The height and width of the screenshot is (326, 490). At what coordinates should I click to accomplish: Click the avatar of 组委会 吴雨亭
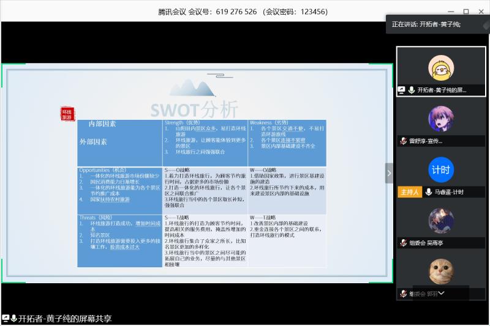(441, 221)
